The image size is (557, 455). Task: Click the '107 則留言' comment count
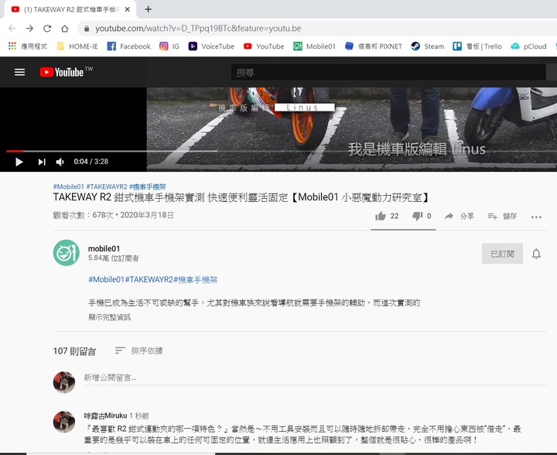(74, 351)
